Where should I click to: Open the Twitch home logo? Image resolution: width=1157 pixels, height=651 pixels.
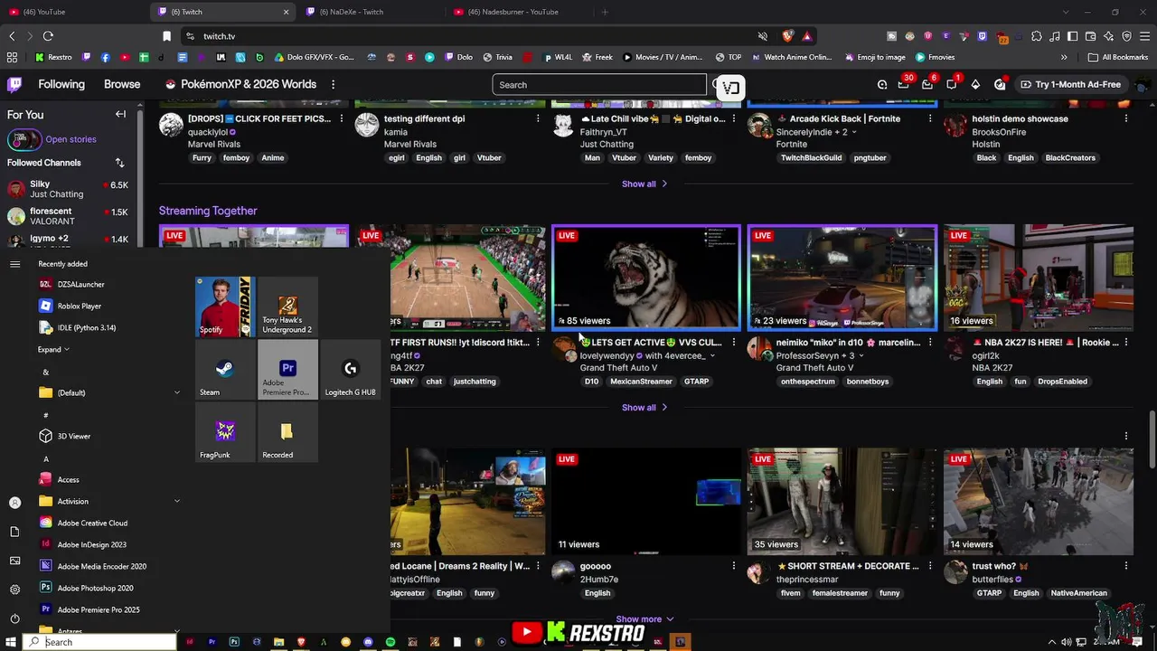tap(14, 84)
